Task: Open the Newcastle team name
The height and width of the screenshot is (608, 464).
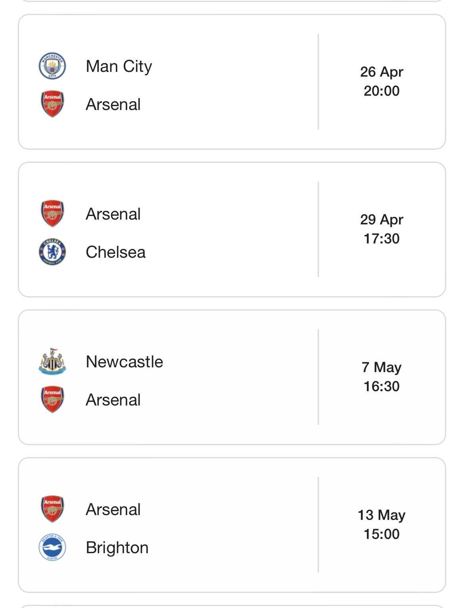Action: pyautogui.click(x=125, y=362)
